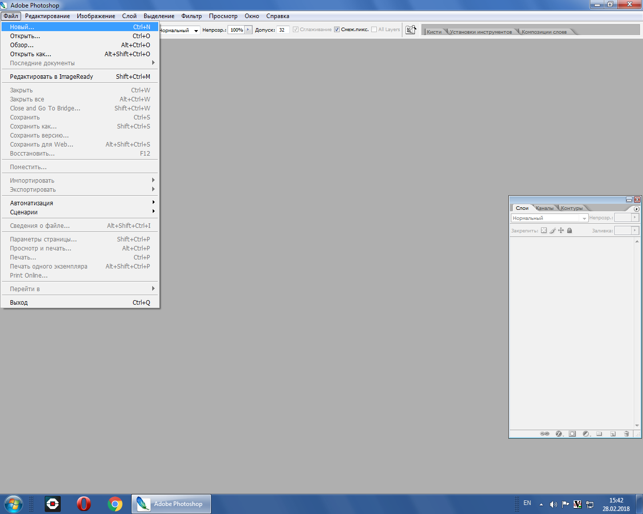Viewport: 643px width, 514px height.
Task: Open the Заливка fill slider arrow
Action: pos(635,230)
